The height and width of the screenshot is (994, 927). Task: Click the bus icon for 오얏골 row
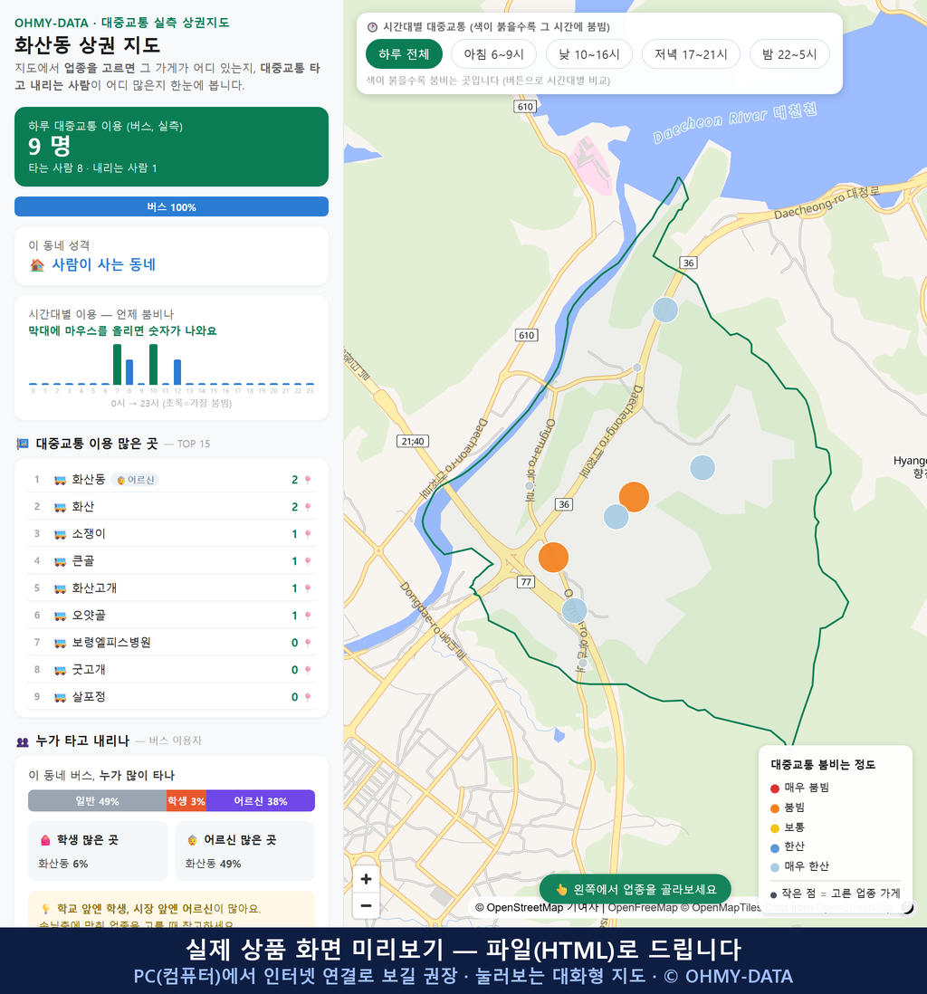(x=61, y=616)
